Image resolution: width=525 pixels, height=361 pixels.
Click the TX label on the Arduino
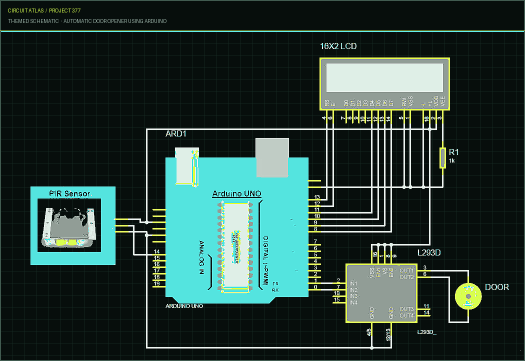coord(275,283)
